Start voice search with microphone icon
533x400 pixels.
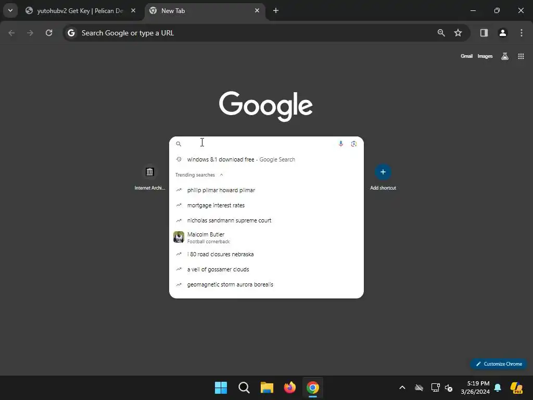pyautogui.click(x=340, y=144)
